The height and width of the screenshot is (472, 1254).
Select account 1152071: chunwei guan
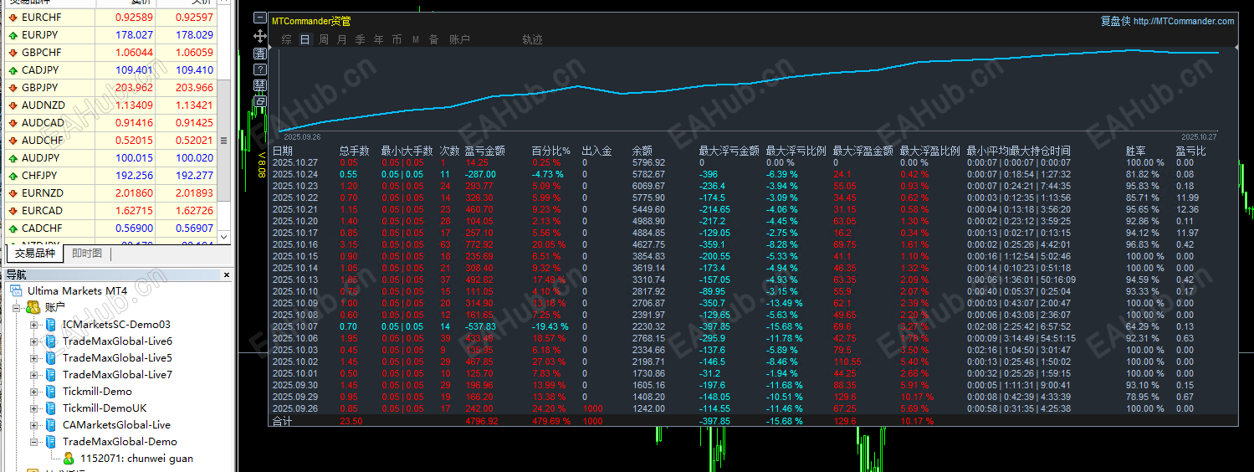coord(136,459)
